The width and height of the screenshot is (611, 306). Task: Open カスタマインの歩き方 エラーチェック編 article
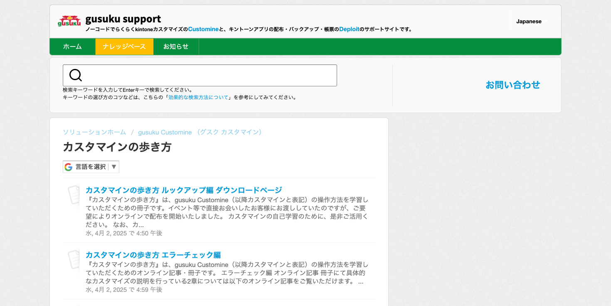[153, 255]
